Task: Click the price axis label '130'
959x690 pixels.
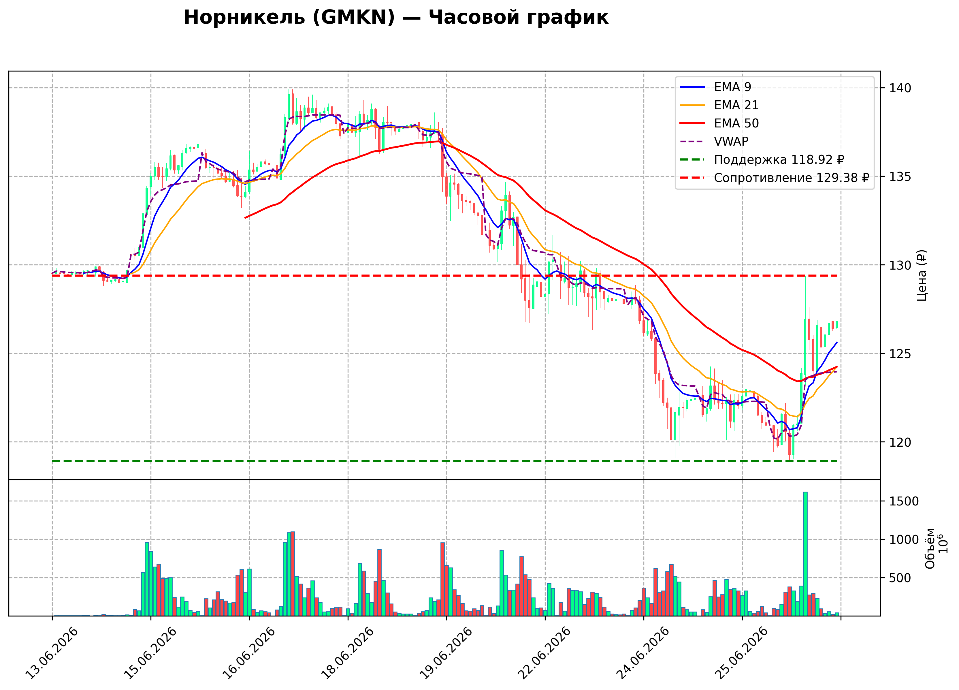Action: [900, 265]
